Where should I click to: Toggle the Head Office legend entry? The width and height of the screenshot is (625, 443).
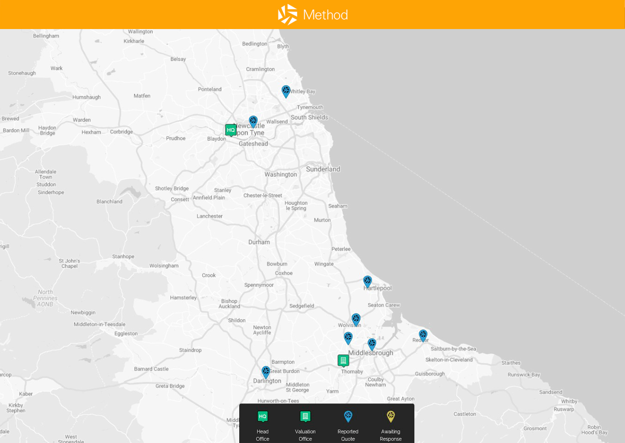(x=263, y=423)
